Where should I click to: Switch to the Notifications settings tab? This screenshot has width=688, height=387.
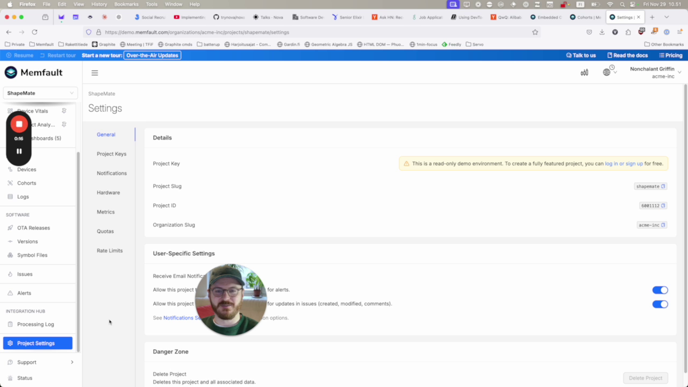click(111, 173)
